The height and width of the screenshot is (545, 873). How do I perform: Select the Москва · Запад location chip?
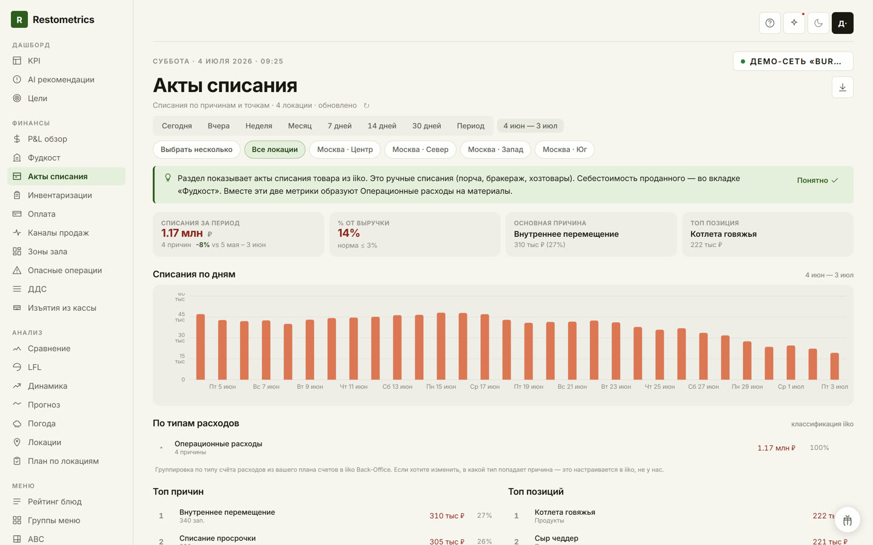pyautogui.click(x=495, y=150)
